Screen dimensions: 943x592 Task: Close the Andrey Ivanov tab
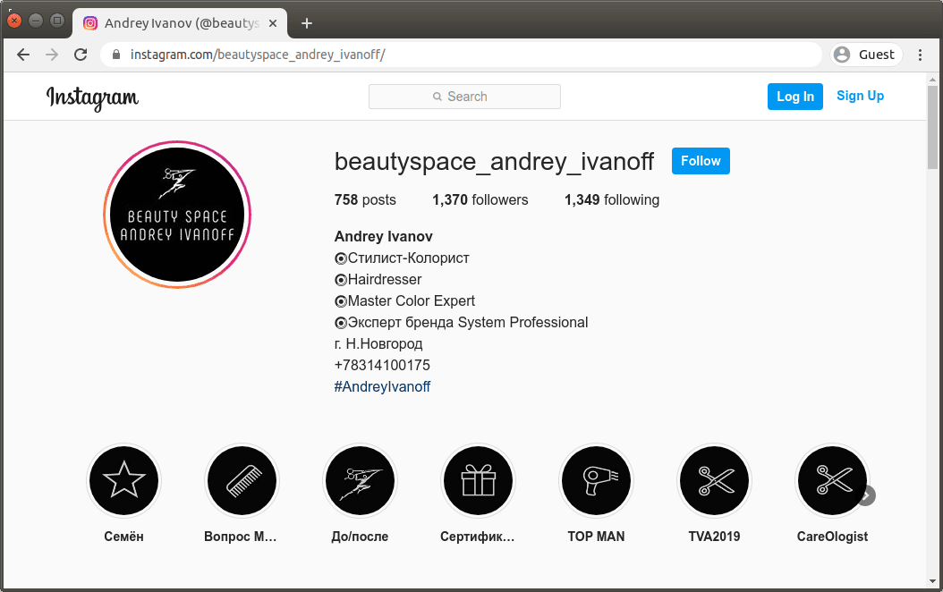pos(273,23)
